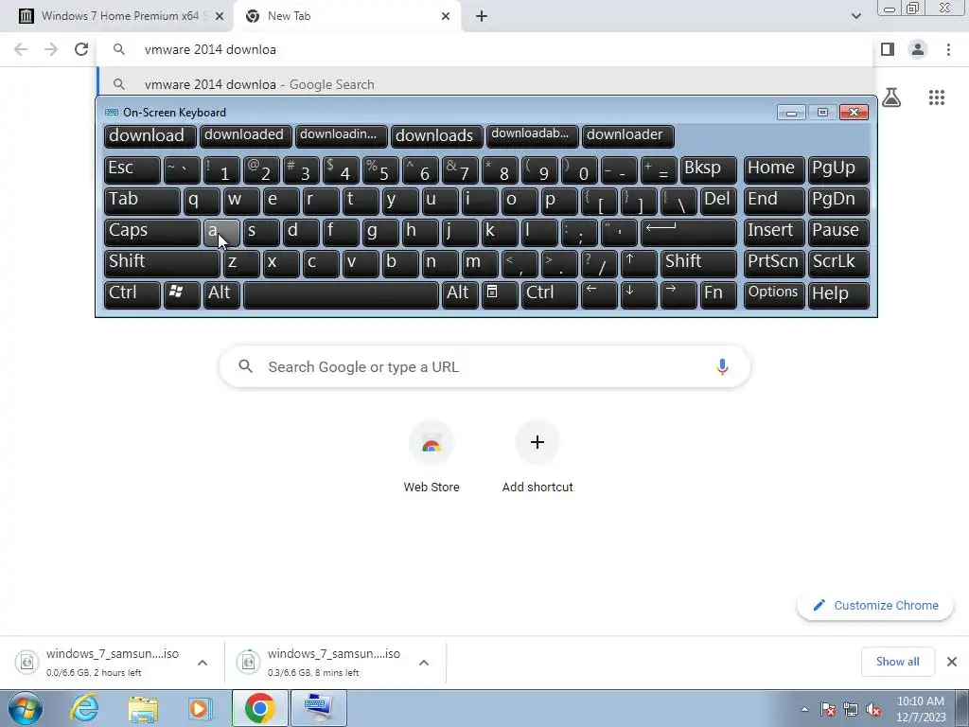This screenshot has height=727, width=969.
Task: Click Customize Chrome button
Action: coord(875,605)
